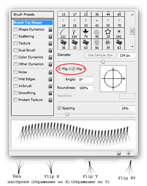The image size is (147, 186).
Task: Click the lock icon beside Shape Dynamics
Action: [50, 29]
